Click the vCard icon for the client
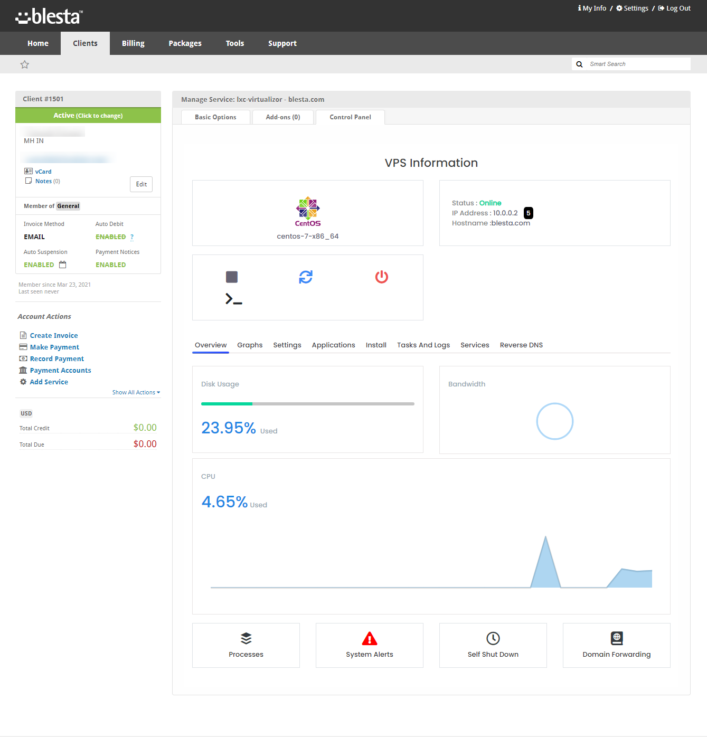Image resolution: width=707 pixels, height=737 pixels. pyautogui.click(x=29, y=171)
